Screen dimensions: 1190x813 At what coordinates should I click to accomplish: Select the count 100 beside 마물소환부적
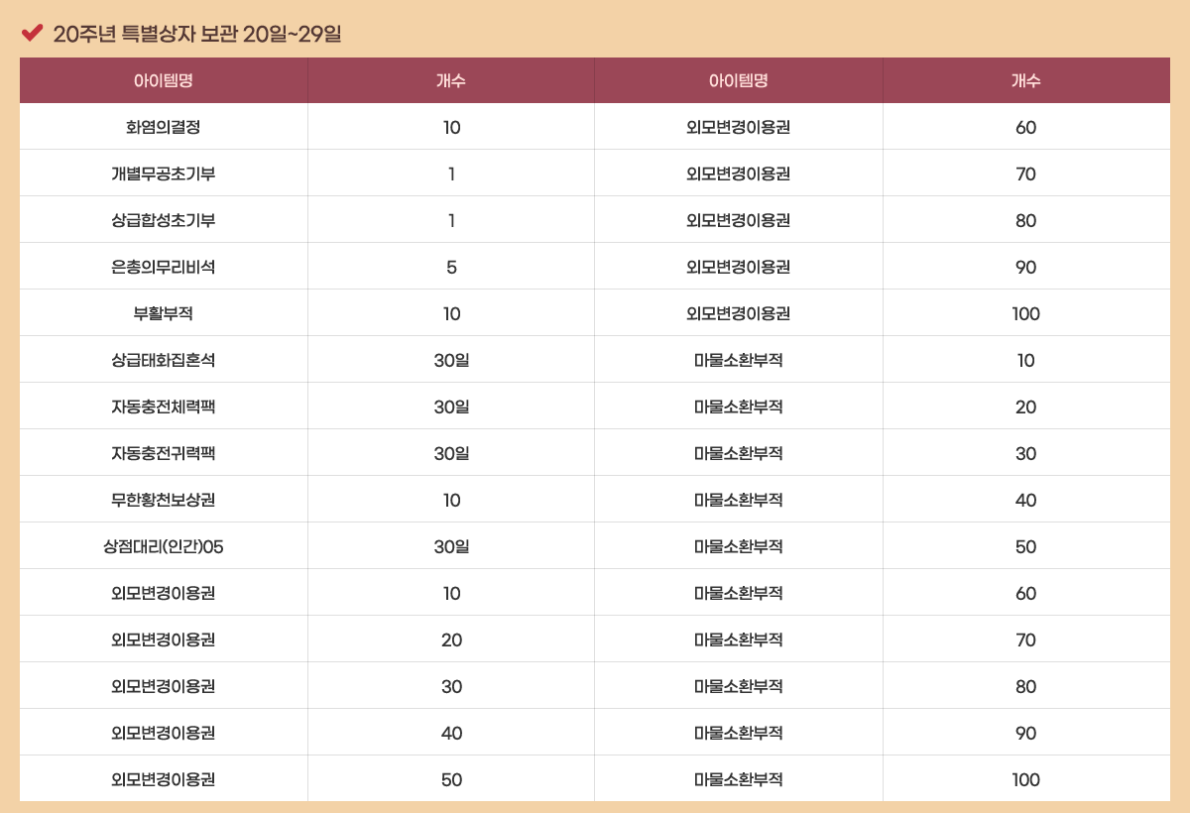1026,779
